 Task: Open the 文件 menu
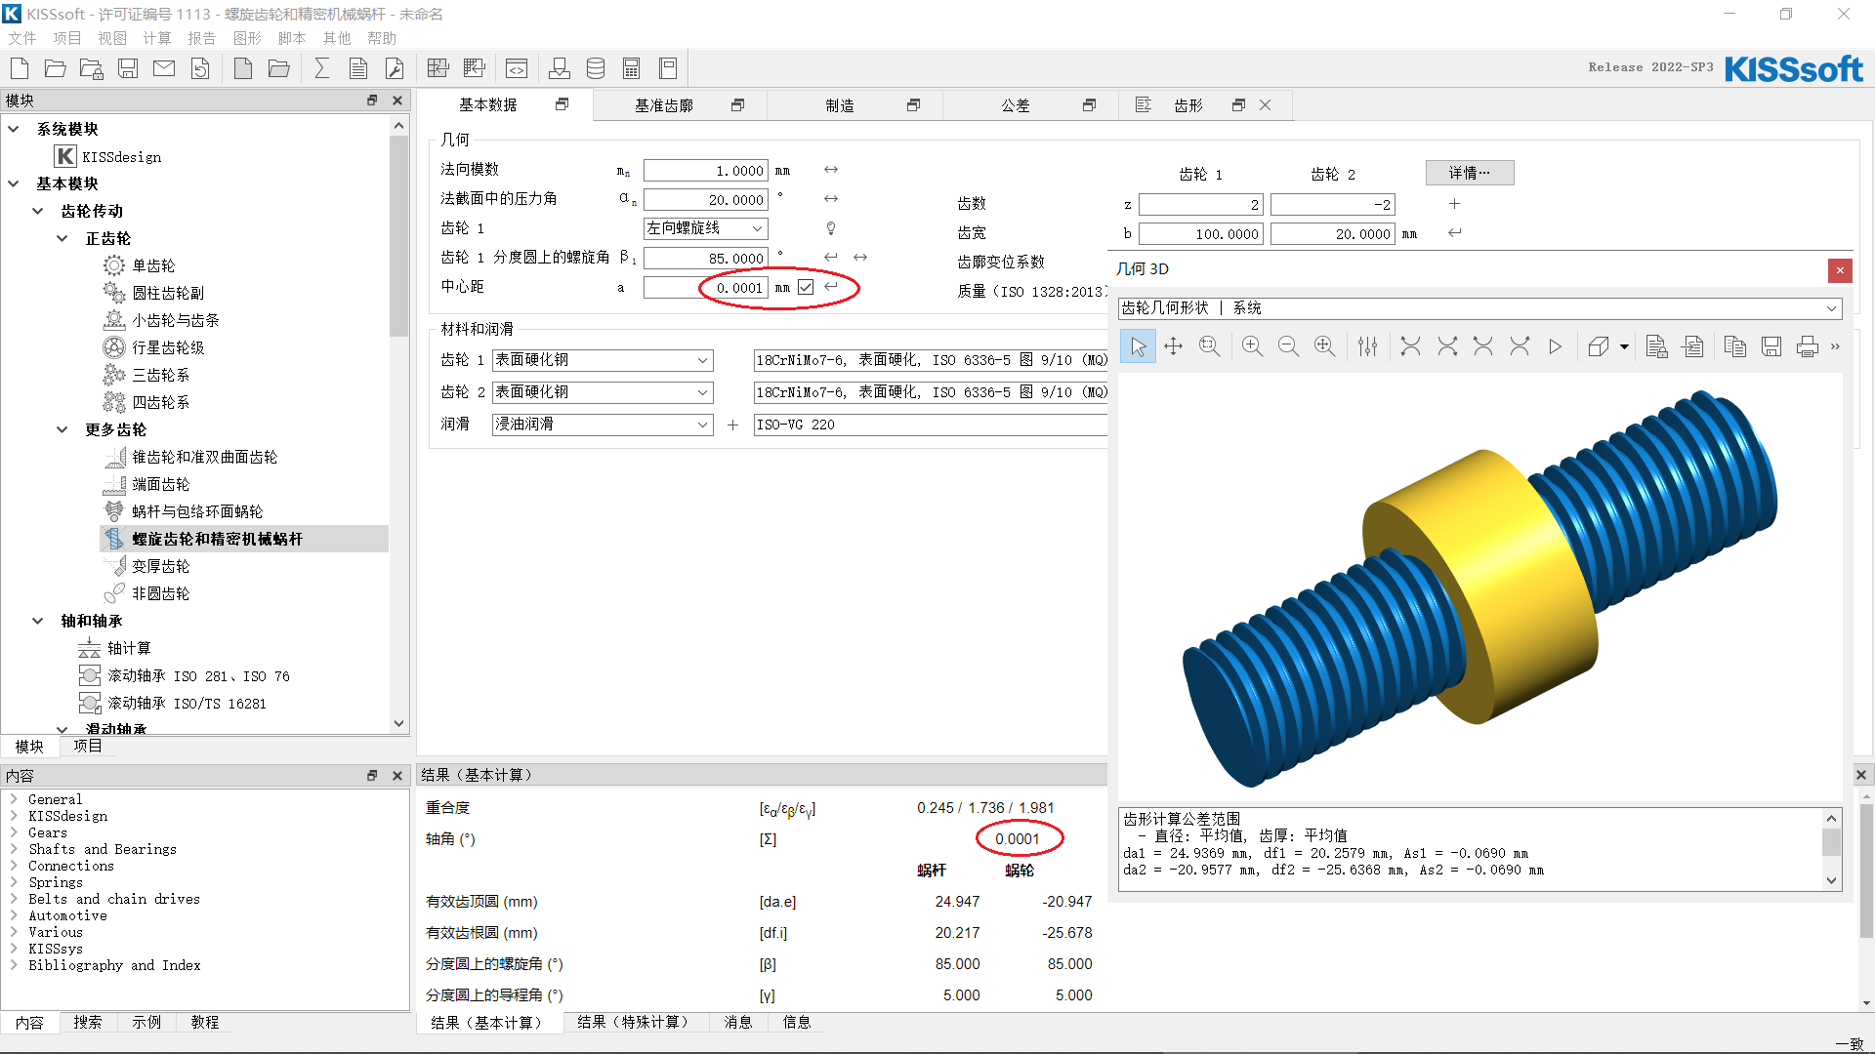(x=22, y=38)
